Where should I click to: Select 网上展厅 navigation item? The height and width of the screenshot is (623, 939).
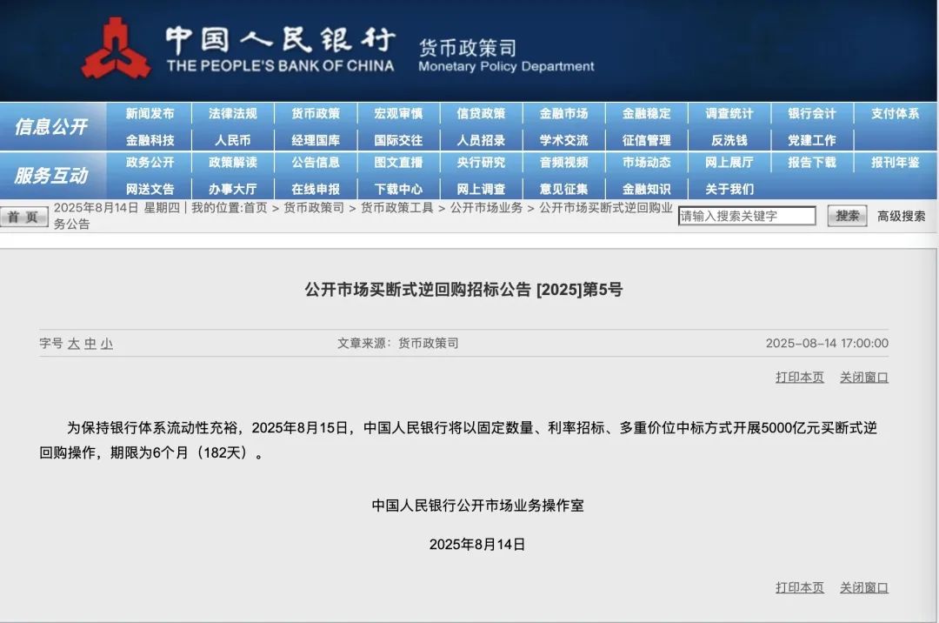(729, 163)
